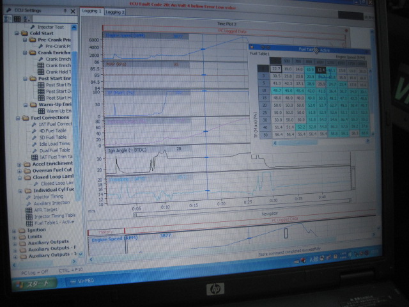Viewport: 409px width, 307px height.
Task: Collapse the Fuel Corrections folder
Action: point(17,118)
